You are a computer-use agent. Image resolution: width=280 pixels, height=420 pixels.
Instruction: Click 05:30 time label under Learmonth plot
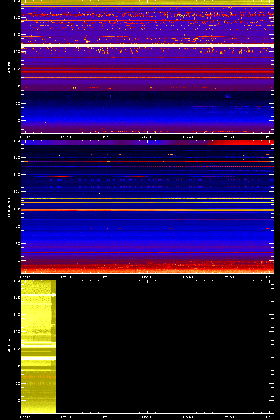point(147,277)
